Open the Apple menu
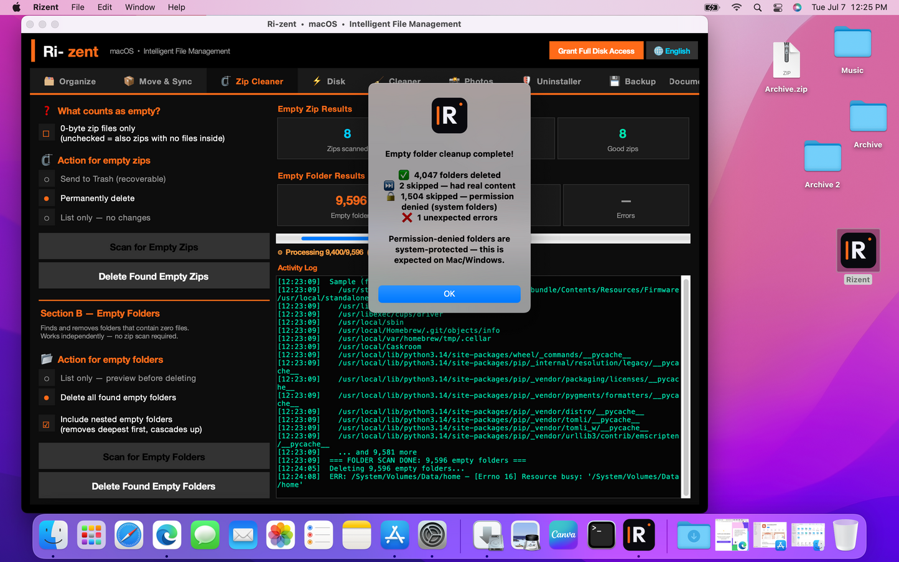The image size is (899, 562). 17,7
